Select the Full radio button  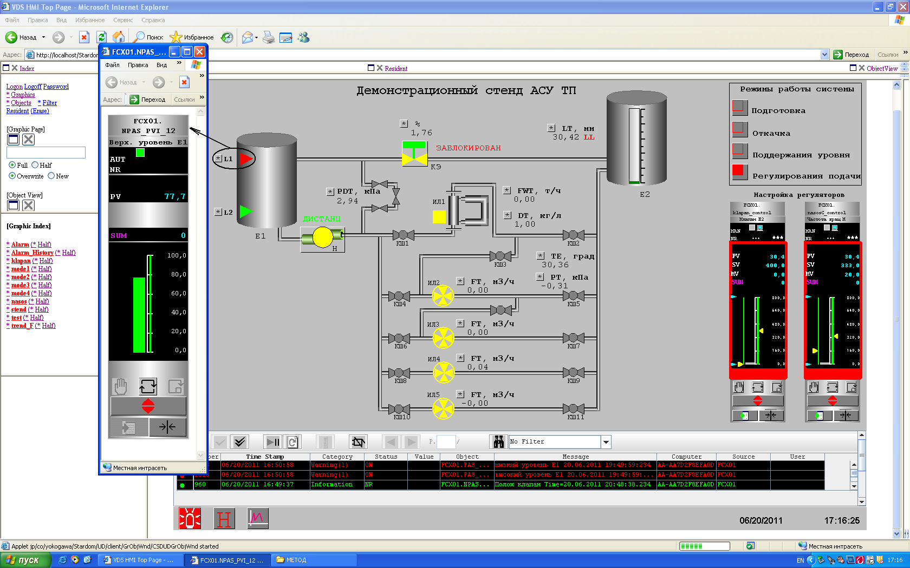[x=12, y=165]
